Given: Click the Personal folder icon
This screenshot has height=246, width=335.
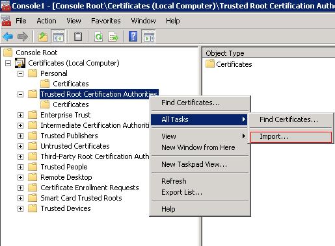Looking at the screenshot, I should pos(33,73).
